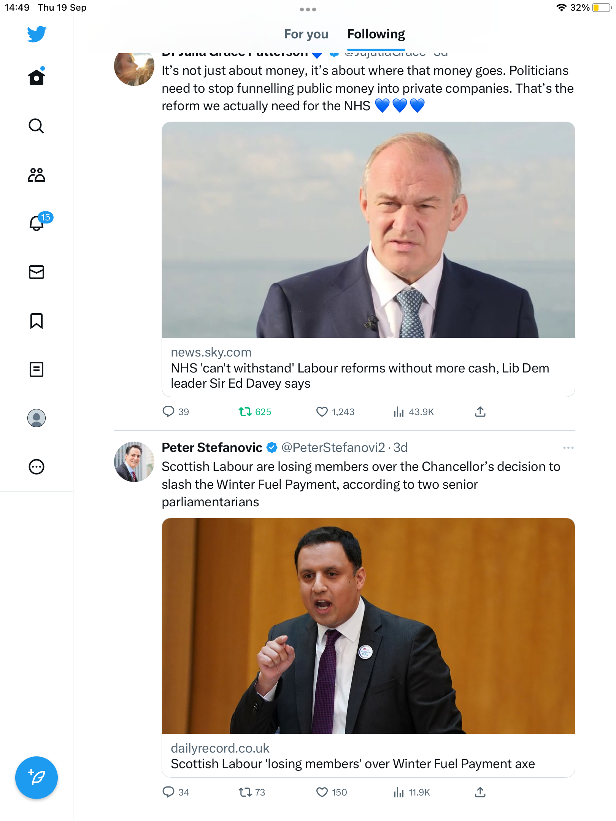Switch to the For you tab

coord(306,34)
